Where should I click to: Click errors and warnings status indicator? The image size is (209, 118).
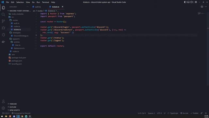point(6,113)
